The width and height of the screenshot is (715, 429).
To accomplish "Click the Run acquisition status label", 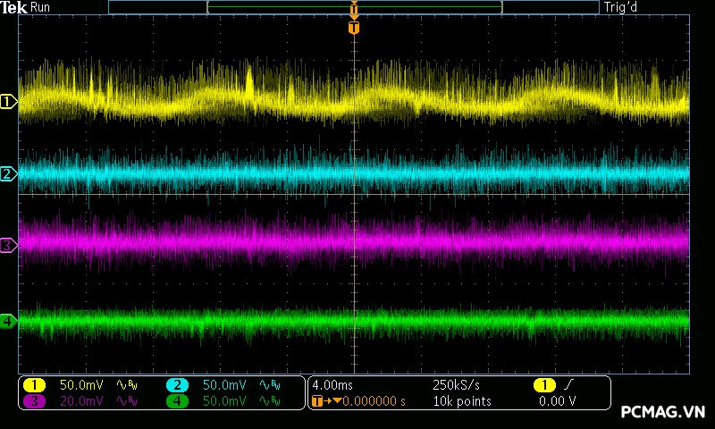I will [41, 7].
